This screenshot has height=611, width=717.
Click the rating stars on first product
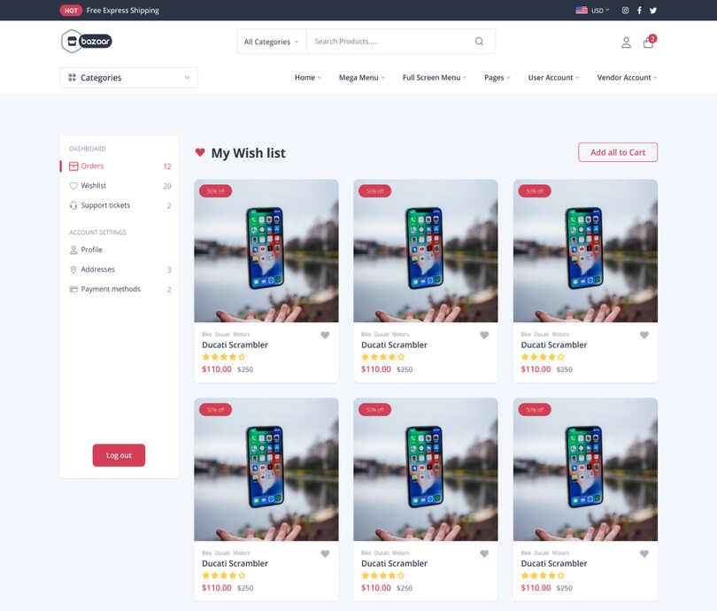point(224,357)
